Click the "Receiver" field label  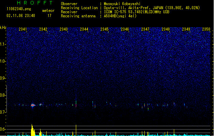pyautogui.click(x=69, y=12)
